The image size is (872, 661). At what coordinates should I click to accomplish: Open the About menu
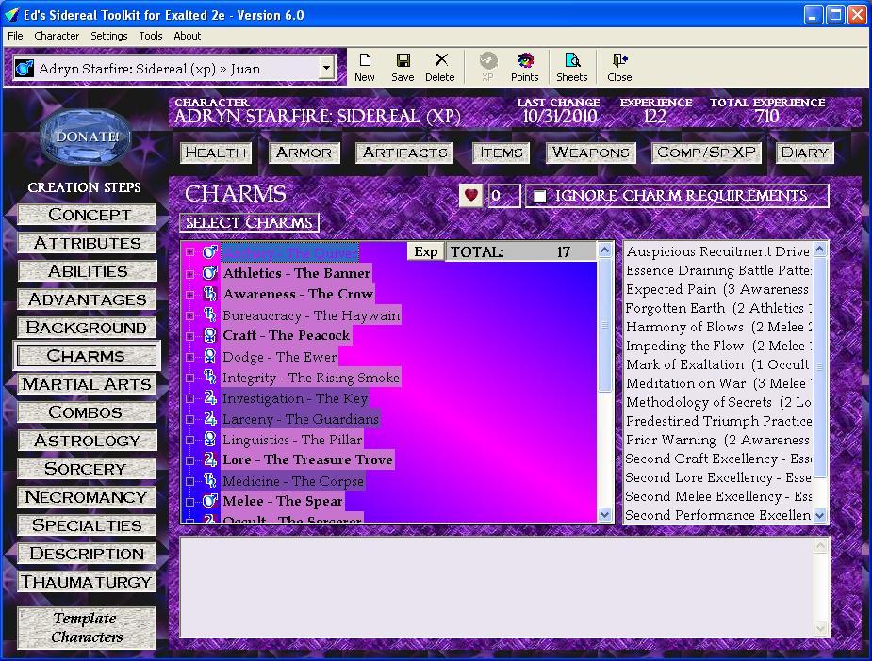187,36
